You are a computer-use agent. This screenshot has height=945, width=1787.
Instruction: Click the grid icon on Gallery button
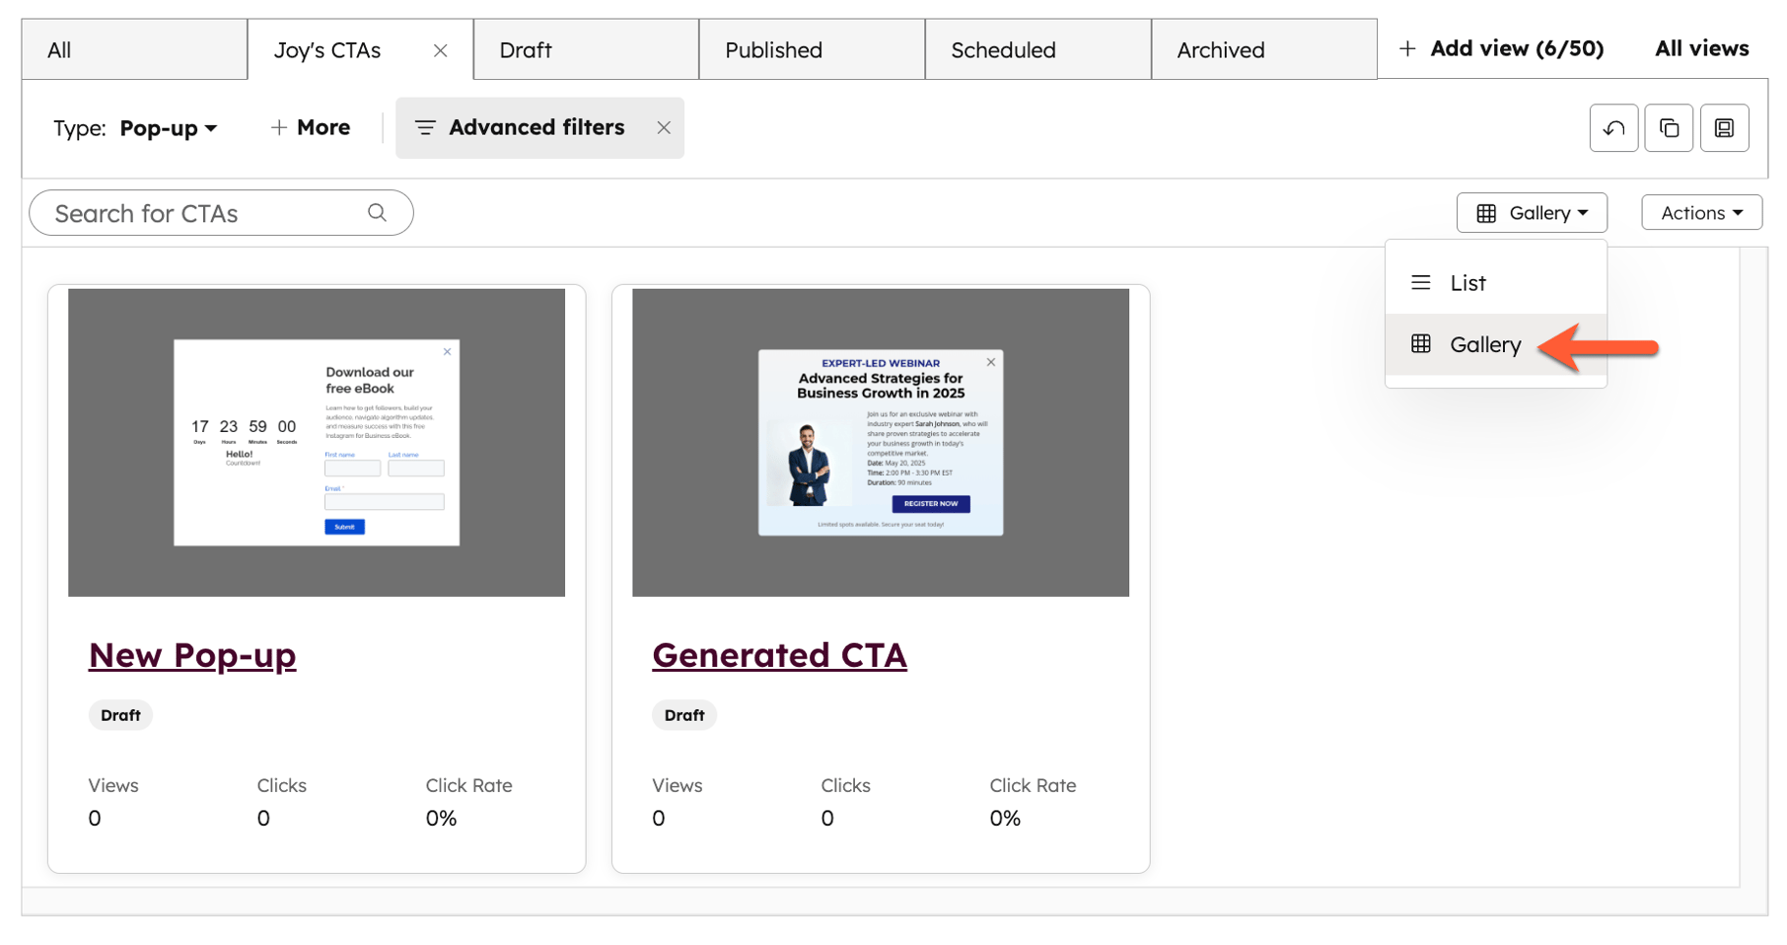(x=1484, y=212)
